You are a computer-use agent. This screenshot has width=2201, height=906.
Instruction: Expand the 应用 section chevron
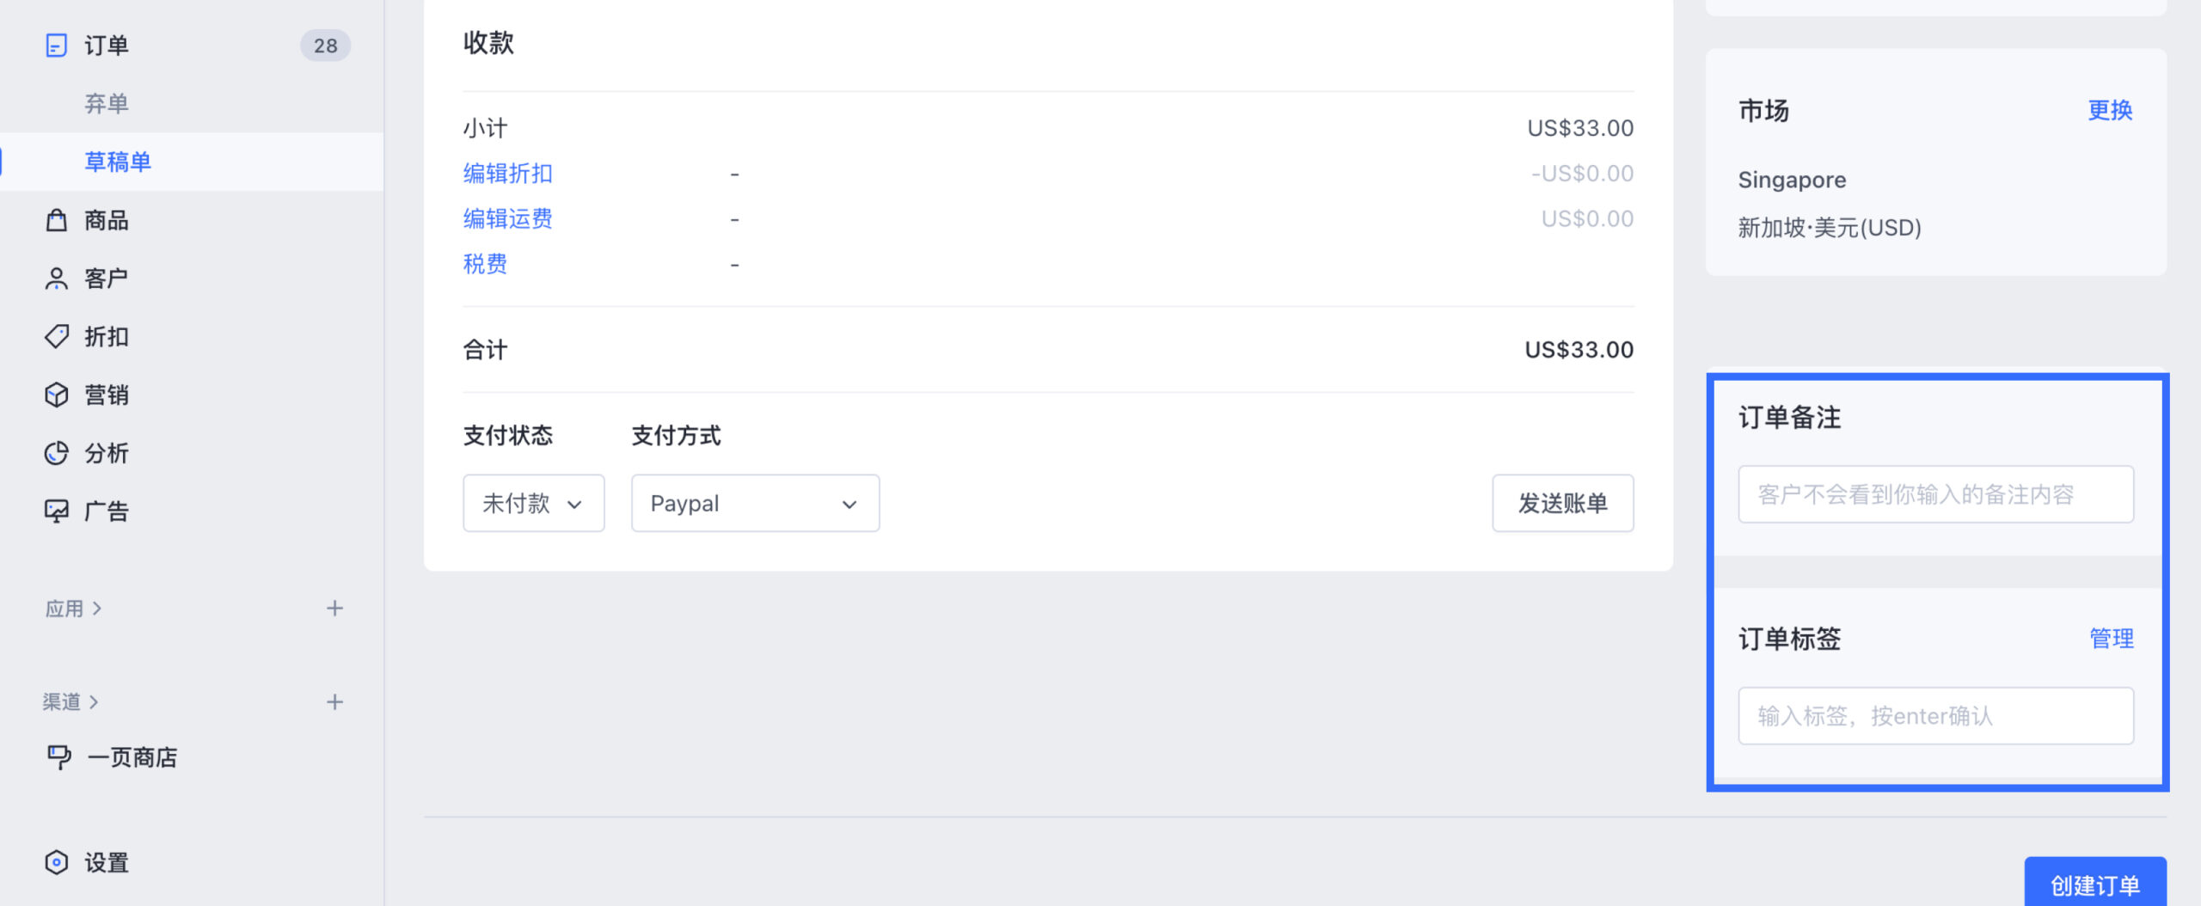click(x=97, y=609)
